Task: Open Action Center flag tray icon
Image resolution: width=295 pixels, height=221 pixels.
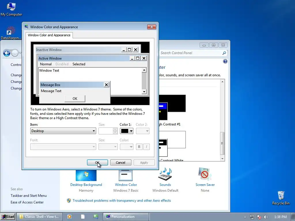Action: point(259,217)
